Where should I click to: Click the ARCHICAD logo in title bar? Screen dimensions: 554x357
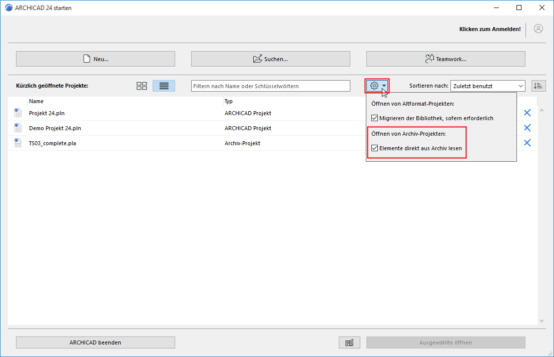point(9,8)
